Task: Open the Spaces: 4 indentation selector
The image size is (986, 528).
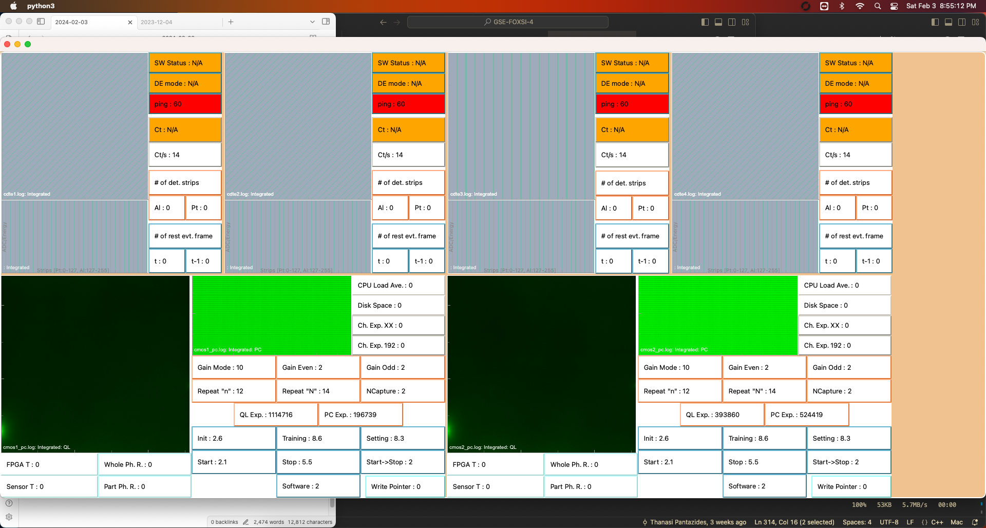Action: 857,522
